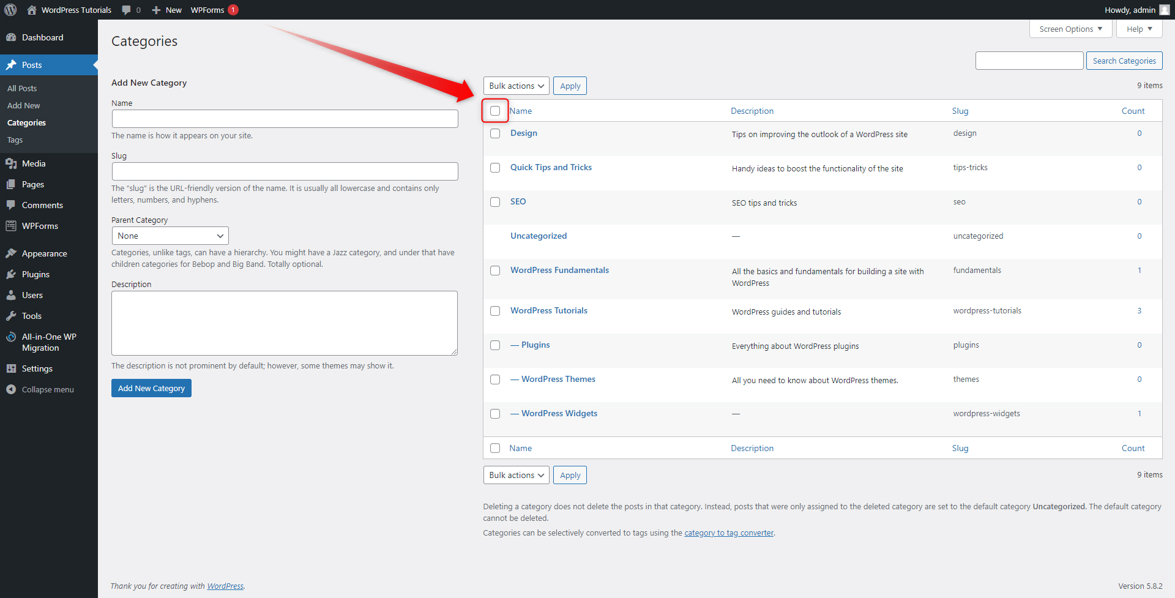Click the Settings icon in the sidebar
The image size is (1175, 598).
tap(11, 368)
